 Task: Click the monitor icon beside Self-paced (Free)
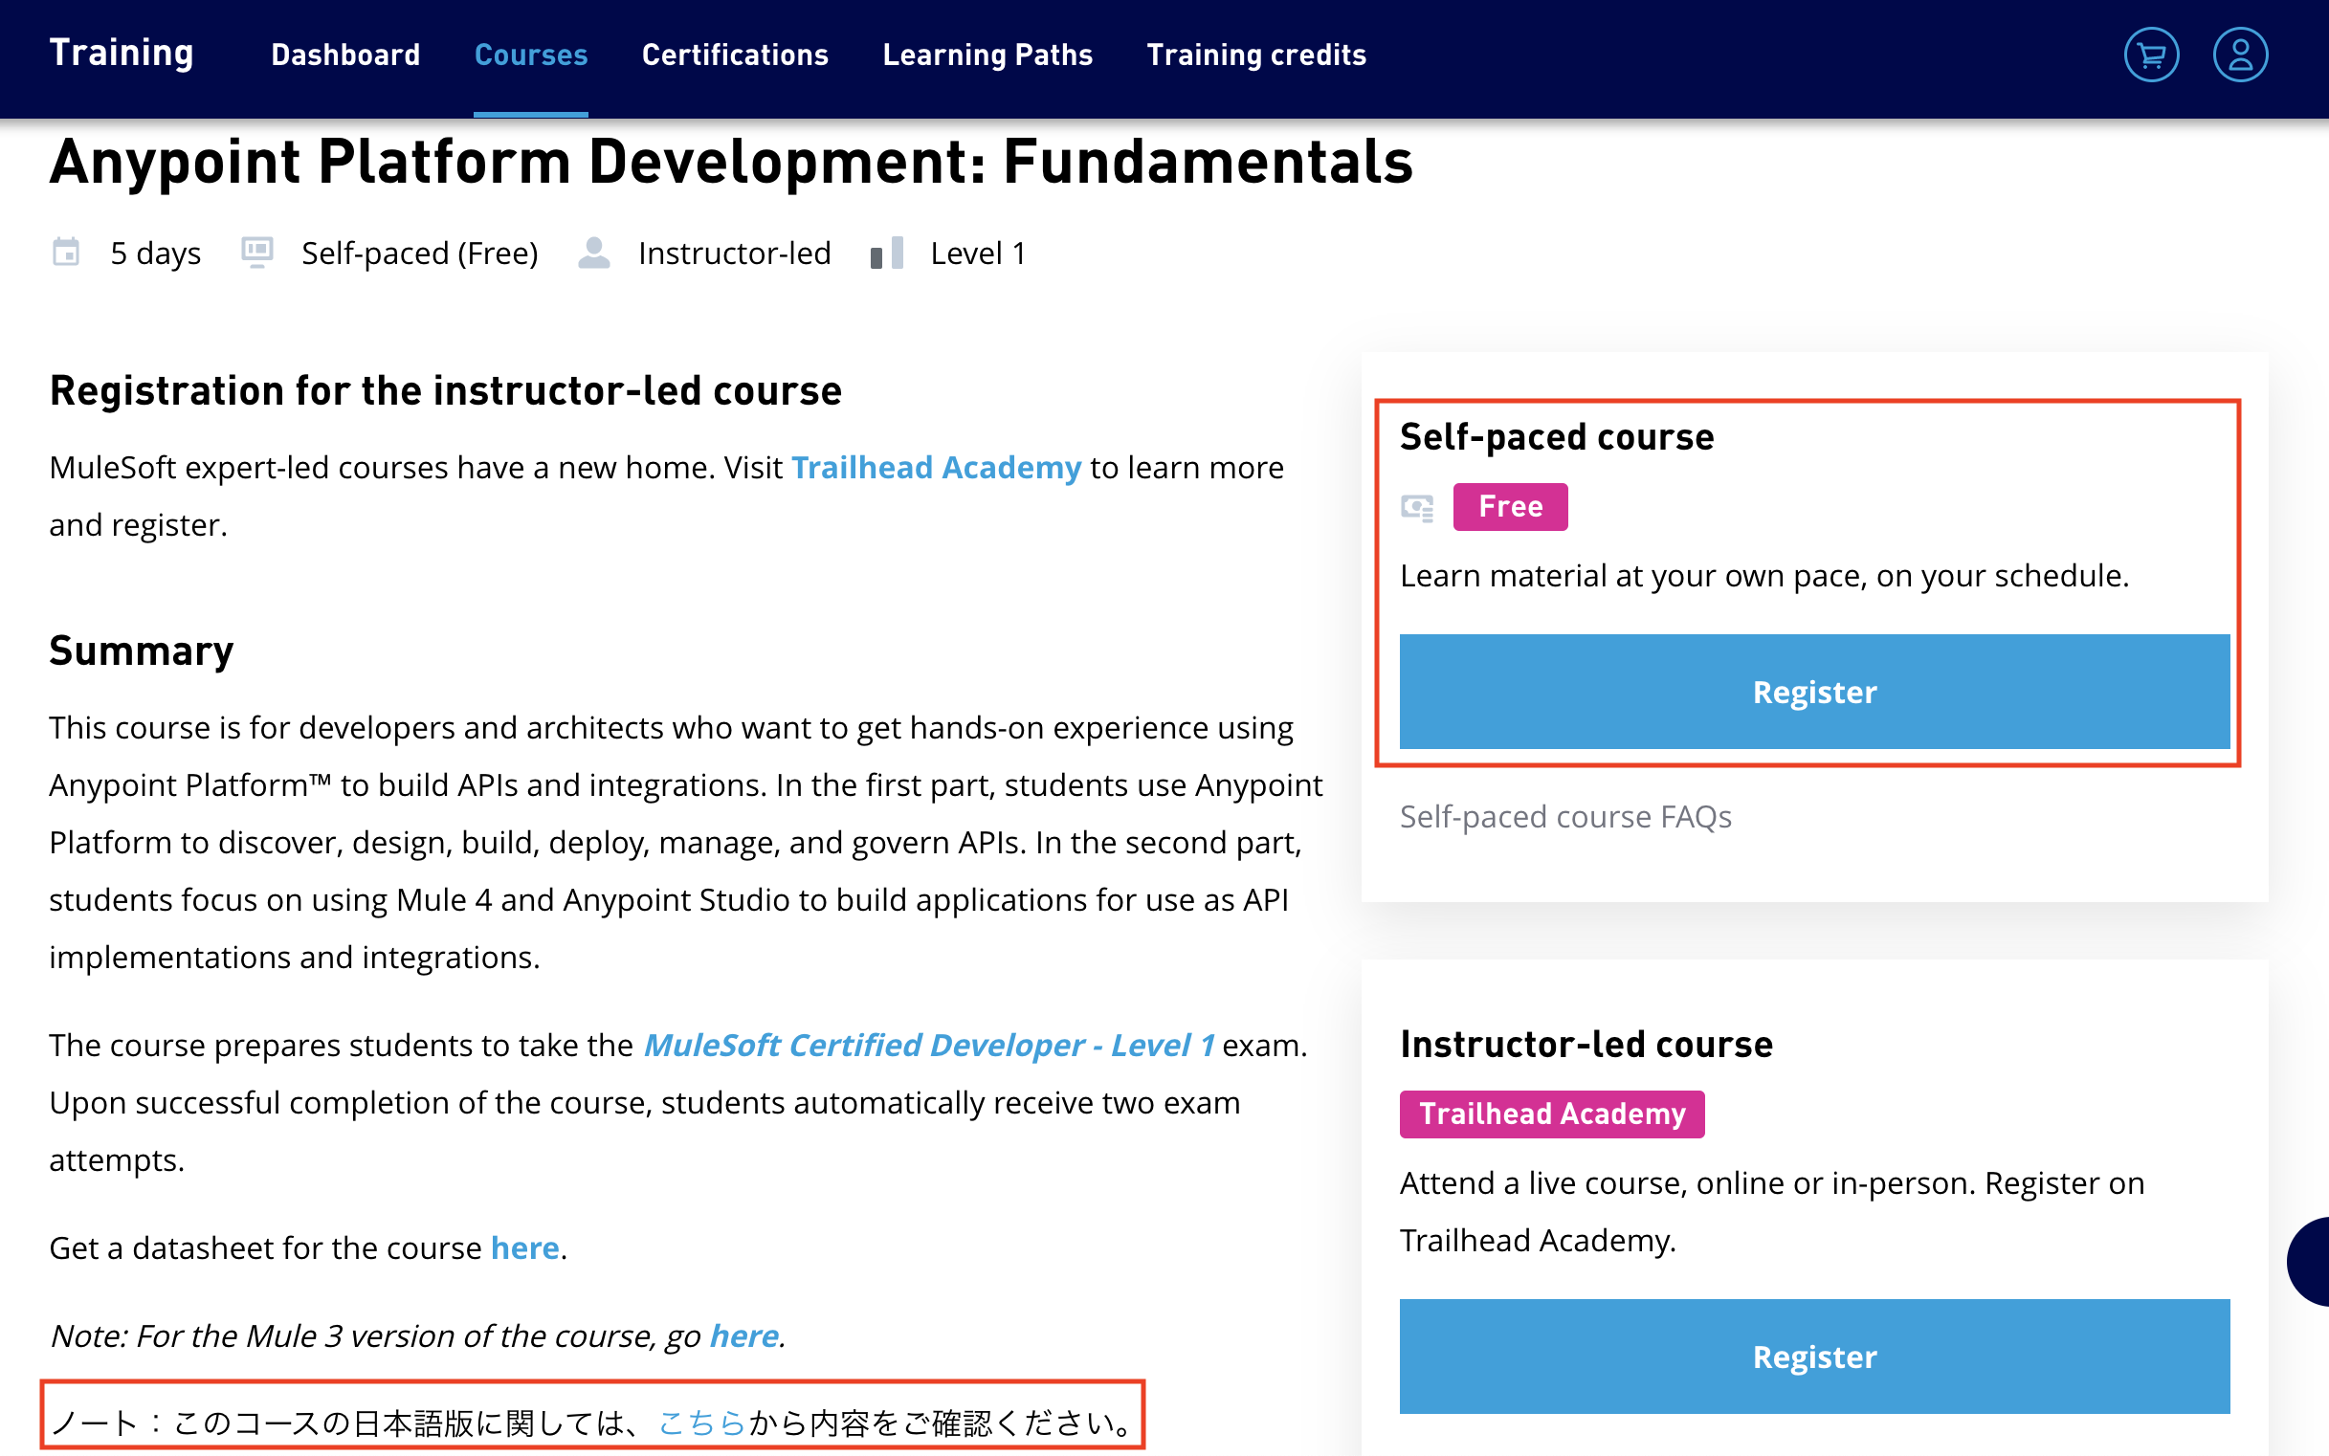coord(257,253)
